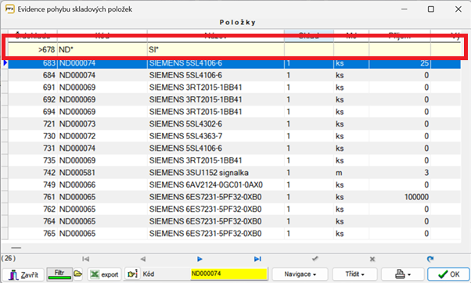Click the cancel edit X icon

pos(372,259)
